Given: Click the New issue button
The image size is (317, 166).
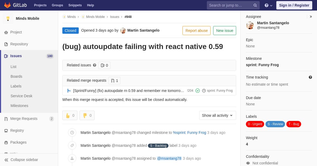Looking at the screenshot, I should [225, 31].
